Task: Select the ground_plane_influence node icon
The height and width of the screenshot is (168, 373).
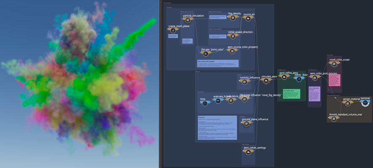Action: (246, 123)
